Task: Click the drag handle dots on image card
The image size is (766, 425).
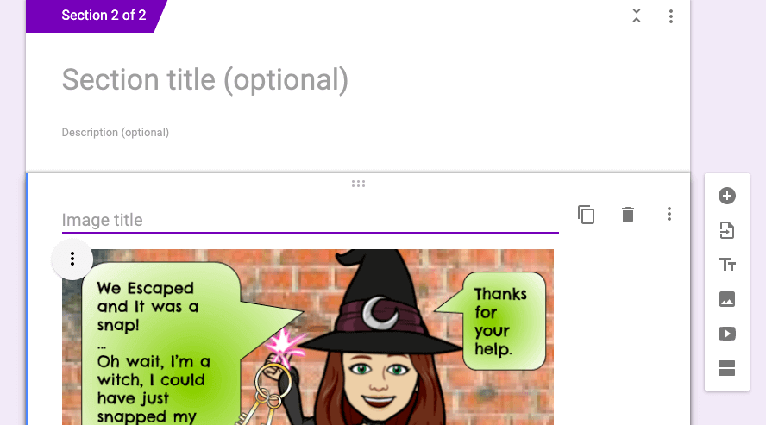Action: point(358,184)
